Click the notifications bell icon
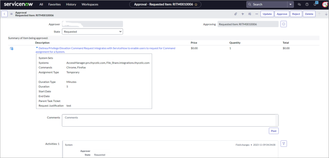329x158 pixels. pyautogui.click(x=315, y=5)
